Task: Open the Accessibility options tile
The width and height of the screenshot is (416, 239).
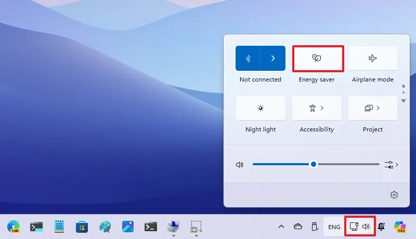Action: click(x=317, y=108)
